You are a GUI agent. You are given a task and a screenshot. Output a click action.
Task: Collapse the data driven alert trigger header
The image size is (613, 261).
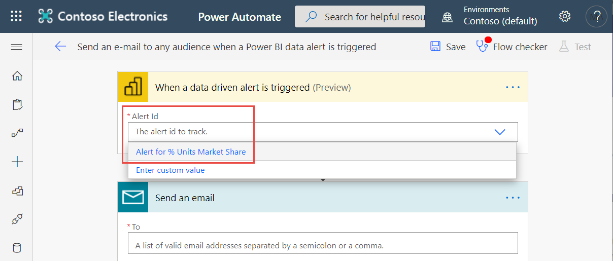(x=323, y=87)
